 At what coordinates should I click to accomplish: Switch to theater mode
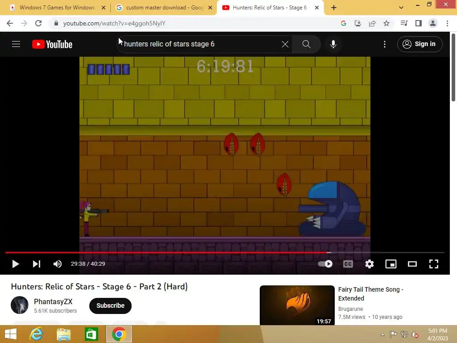point(412,264)
